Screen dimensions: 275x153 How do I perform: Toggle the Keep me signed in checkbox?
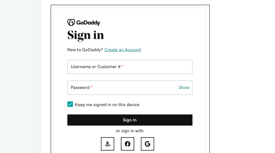click(x=70, y=104)
